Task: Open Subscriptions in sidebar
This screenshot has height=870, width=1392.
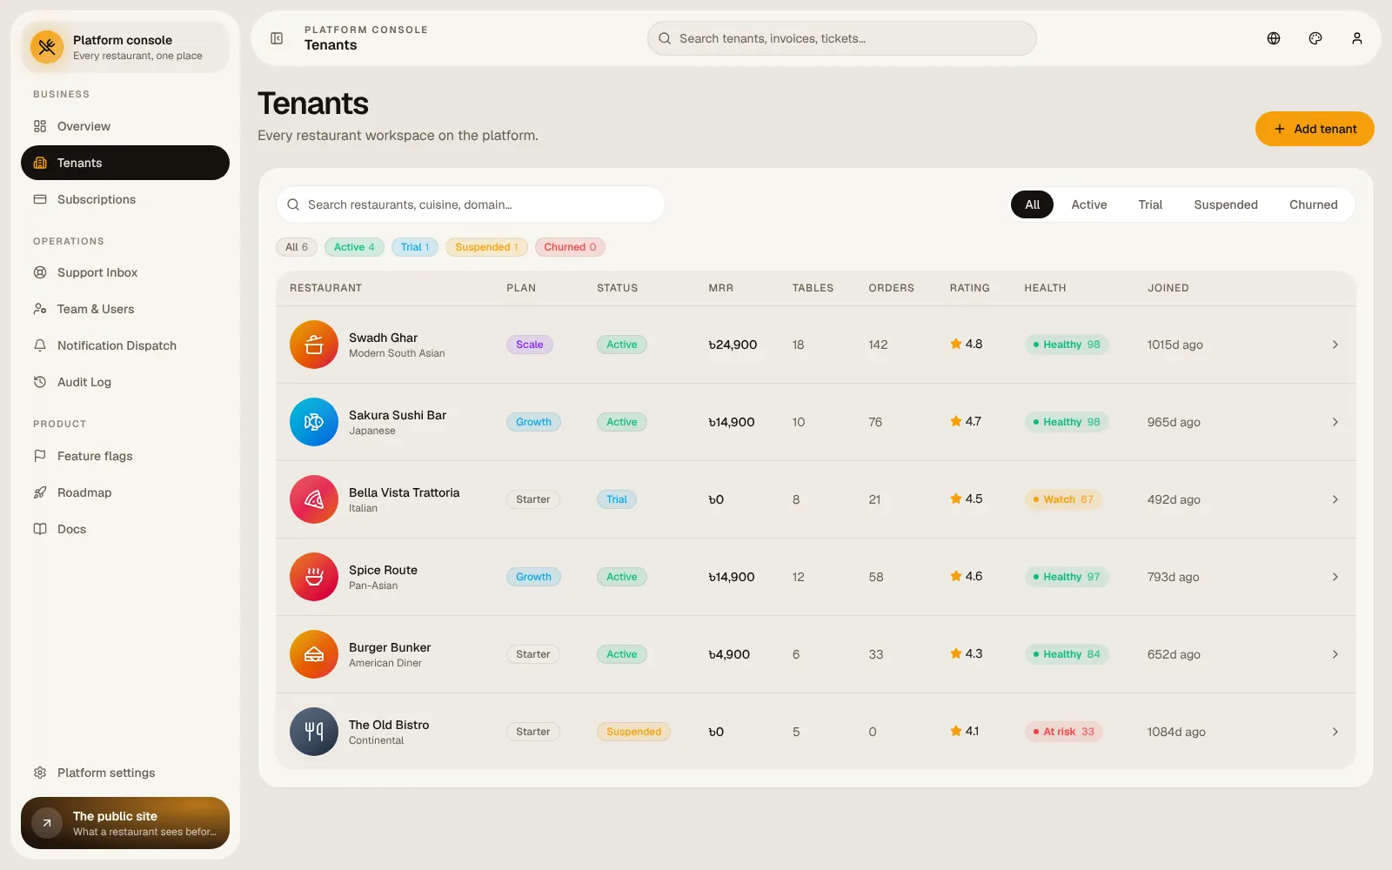Action: pyautogui.click(x=125, y=199)
